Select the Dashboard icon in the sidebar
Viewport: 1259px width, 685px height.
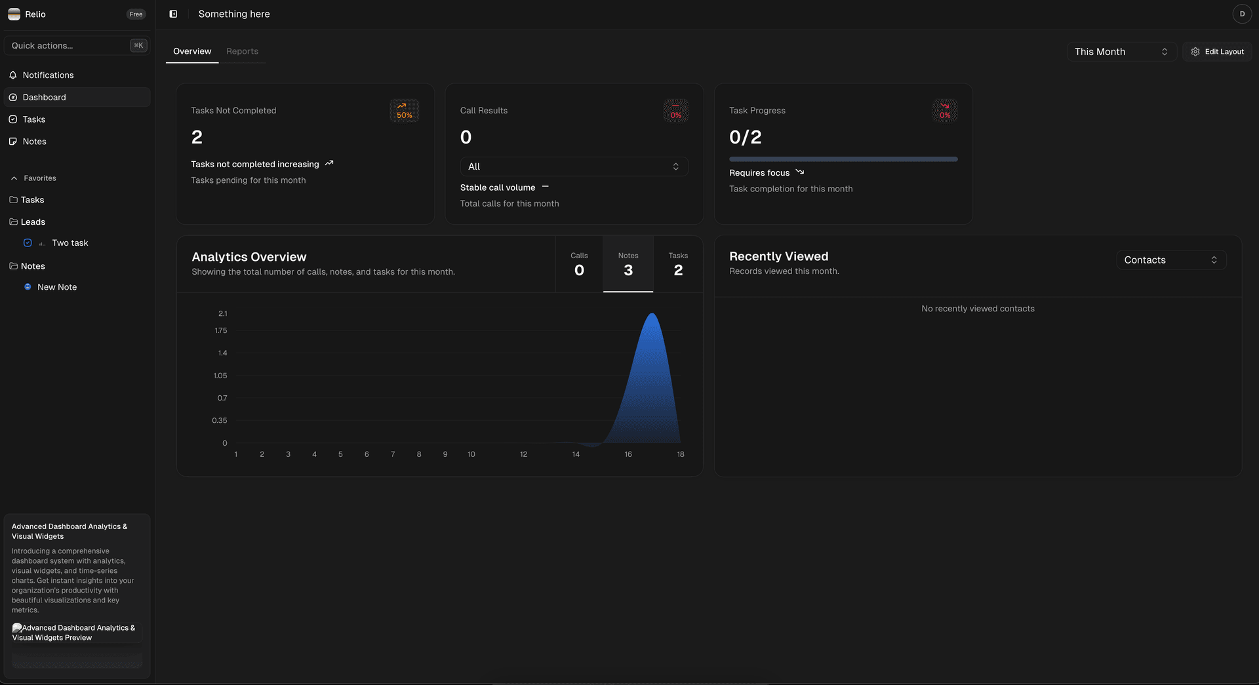pos(13,97)
